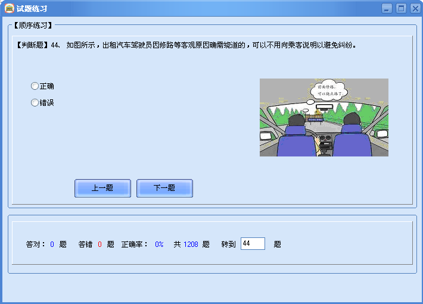Click the 试题练习 window title text
Image resolution: width=423 pixels, height=304 pixels.
32,9
